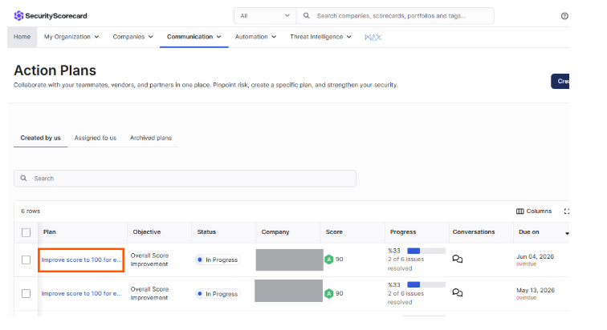The height and width of the screenshot is (330, 607).
Task: Check the May 13, 2026 plan row
Action: click(26, 293)
